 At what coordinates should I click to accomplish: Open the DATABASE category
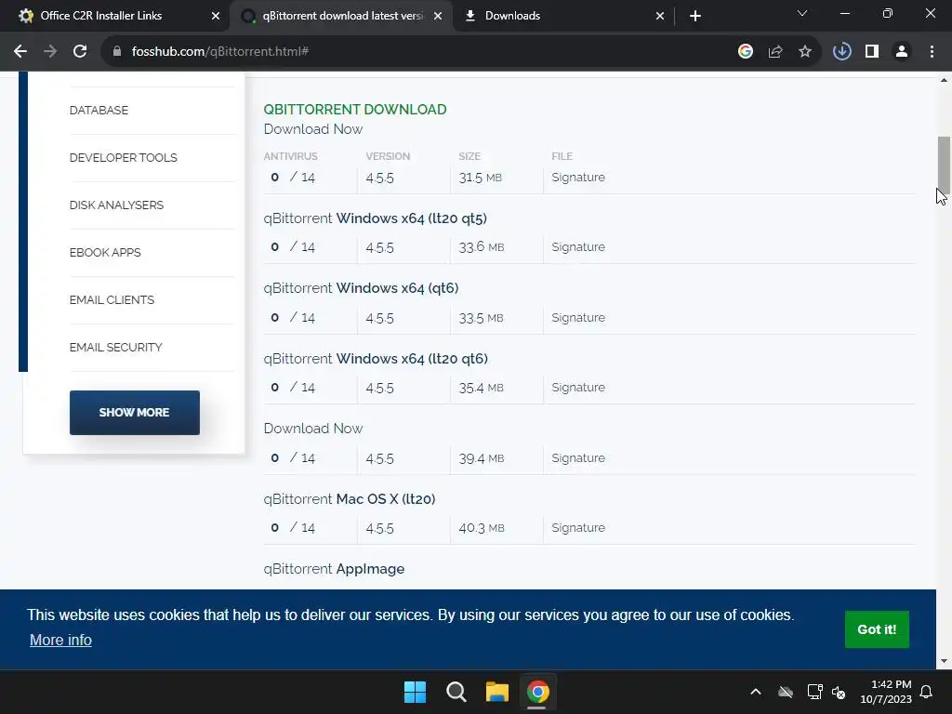point(99,111)
